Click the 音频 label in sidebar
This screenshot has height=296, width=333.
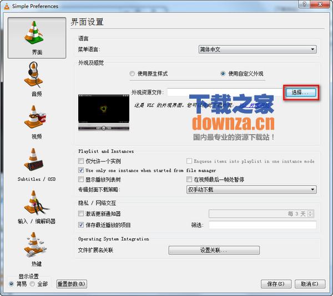point(37,94)
